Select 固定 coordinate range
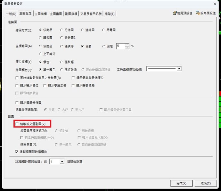This screenshot has height=191, width=221. [103, 46]
